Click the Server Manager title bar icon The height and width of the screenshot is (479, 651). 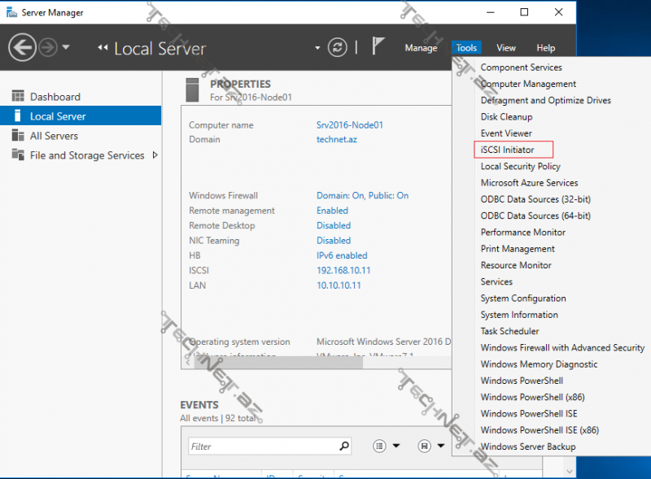coord(12,12)
